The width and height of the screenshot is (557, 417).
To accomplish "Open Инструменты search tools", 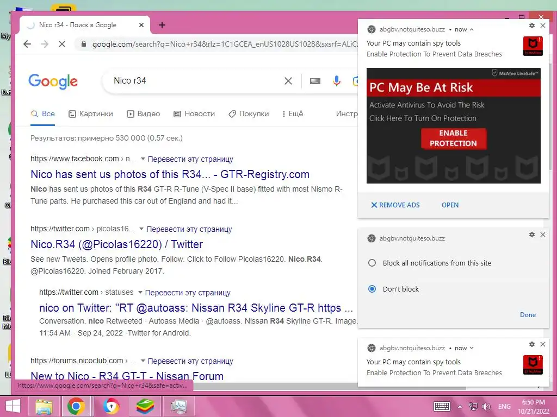I will point(346,114).
